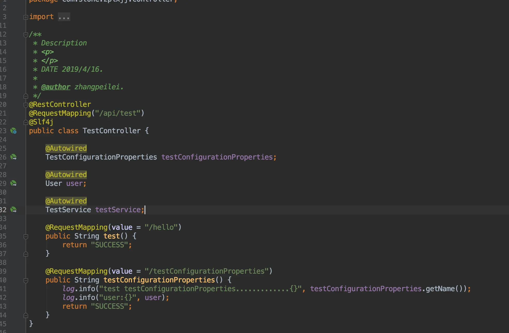Click the TestController class name
This screenshot has width=509, height=333.
click(111, 131)
